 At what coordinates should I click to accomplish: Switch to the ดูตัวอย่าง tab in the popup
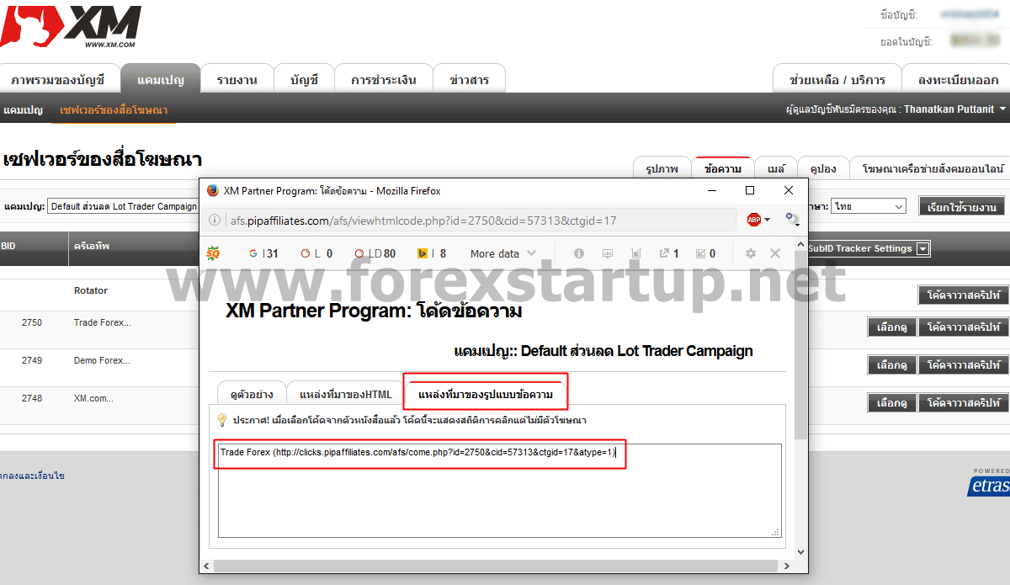(x=252, y=394)
